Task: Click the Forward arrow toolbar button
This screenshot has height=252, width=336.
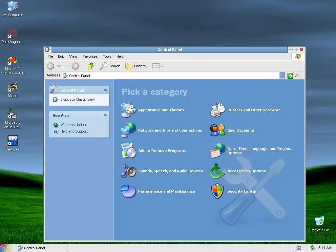Action: click(x=75, y=66)
